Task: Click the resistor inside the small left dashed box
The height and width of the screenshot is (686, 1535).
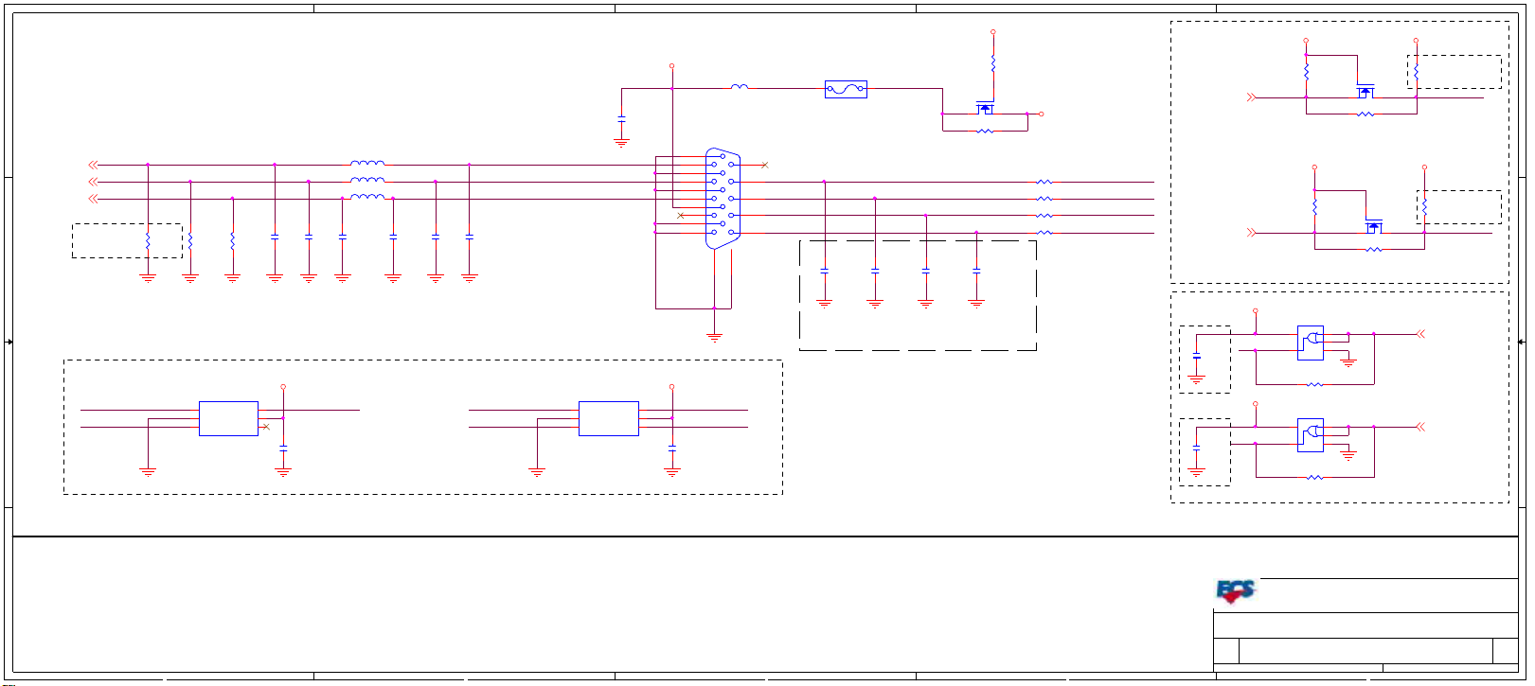Action: click(148, 242)
